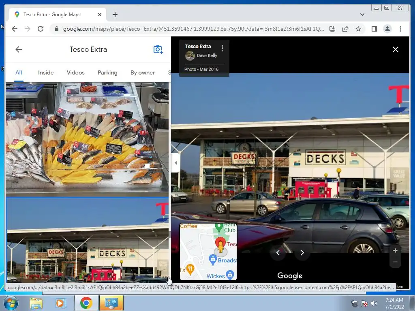The width and height of the screenshot is (415, 311).
Task: Open the three-dot menu on the photo info card
Action: pos(222,48)
